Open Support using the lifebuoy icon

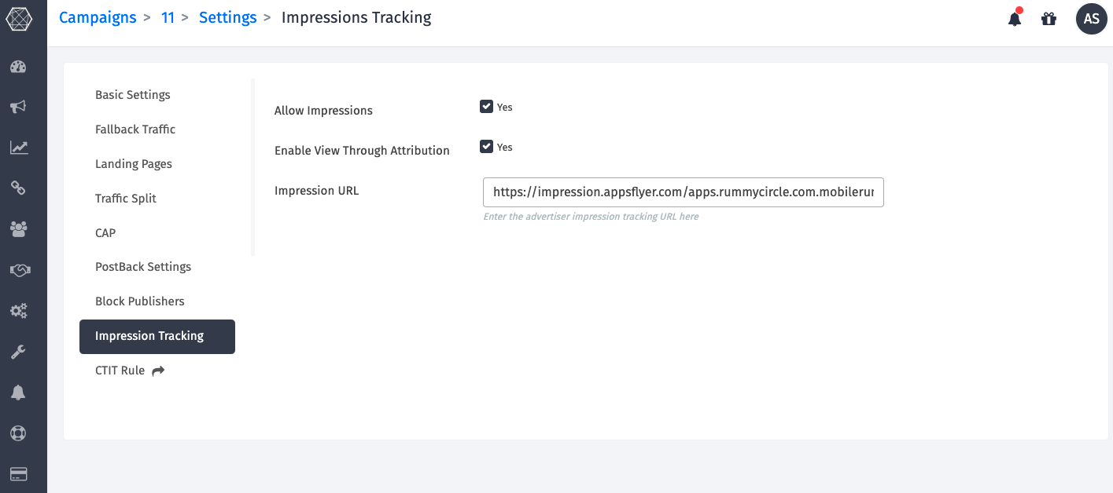tap(18, 433)
